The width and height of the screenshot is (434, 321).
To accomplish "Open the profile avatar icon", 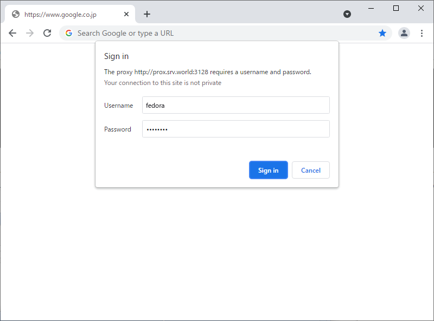I will click(404, 33).
